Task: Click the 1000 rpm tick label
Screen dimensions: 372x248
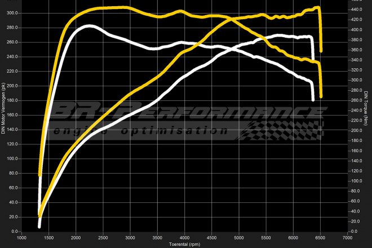Action: [21, 238]
